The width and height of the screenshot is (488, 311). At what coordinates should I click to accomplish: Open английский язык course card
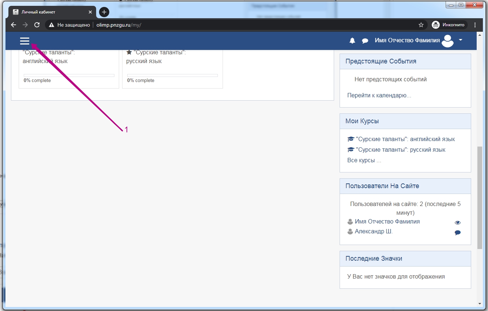coord(49,57)
